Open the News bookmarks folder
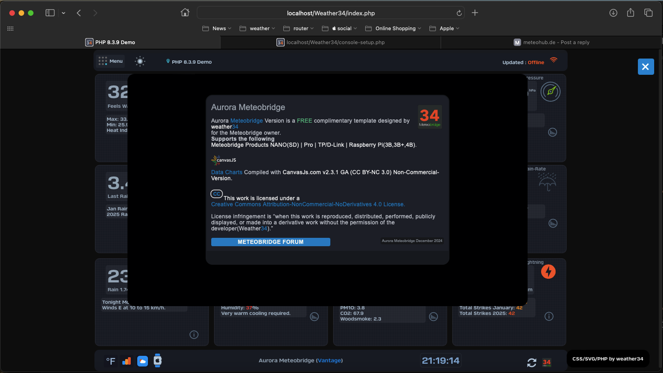Viewport: 663px width, 373px height. pyautogui.click(x=217, y=28)
